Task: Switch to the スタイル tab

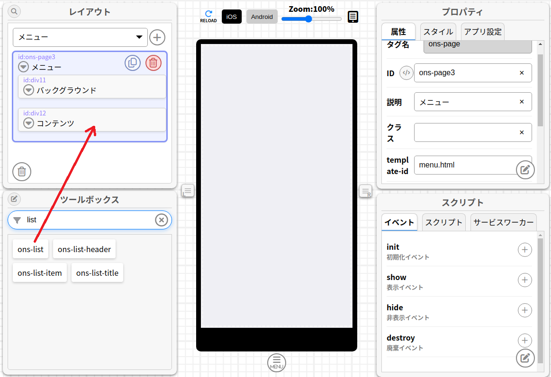Action: [x=438, y=32]
